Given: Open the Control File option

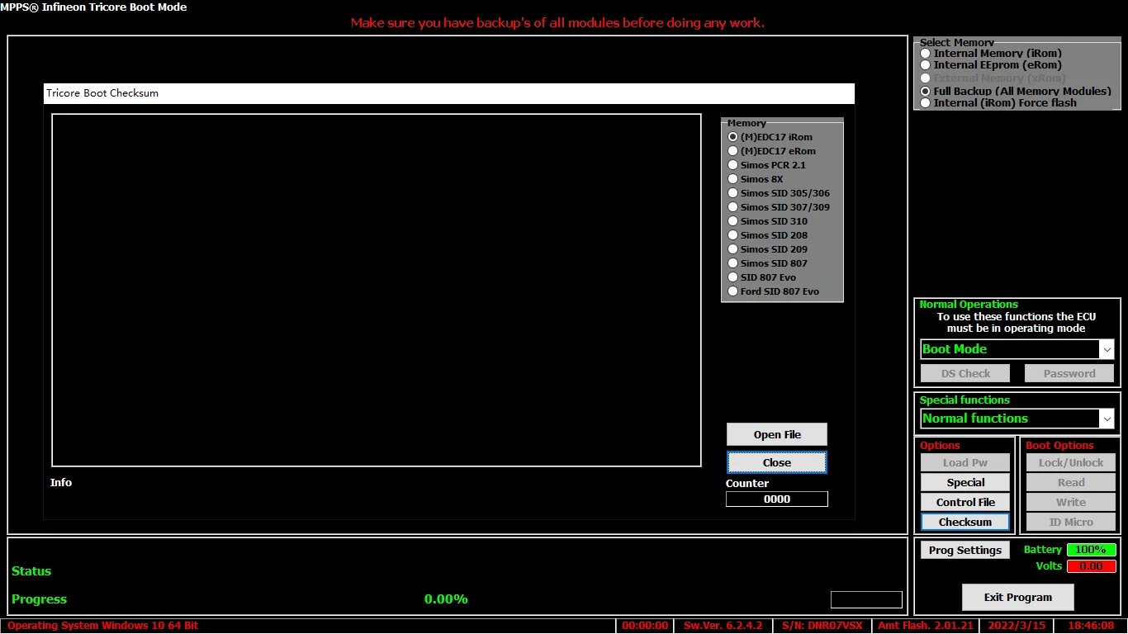Looking at the screenshot, I should click(x=965, y=503).
